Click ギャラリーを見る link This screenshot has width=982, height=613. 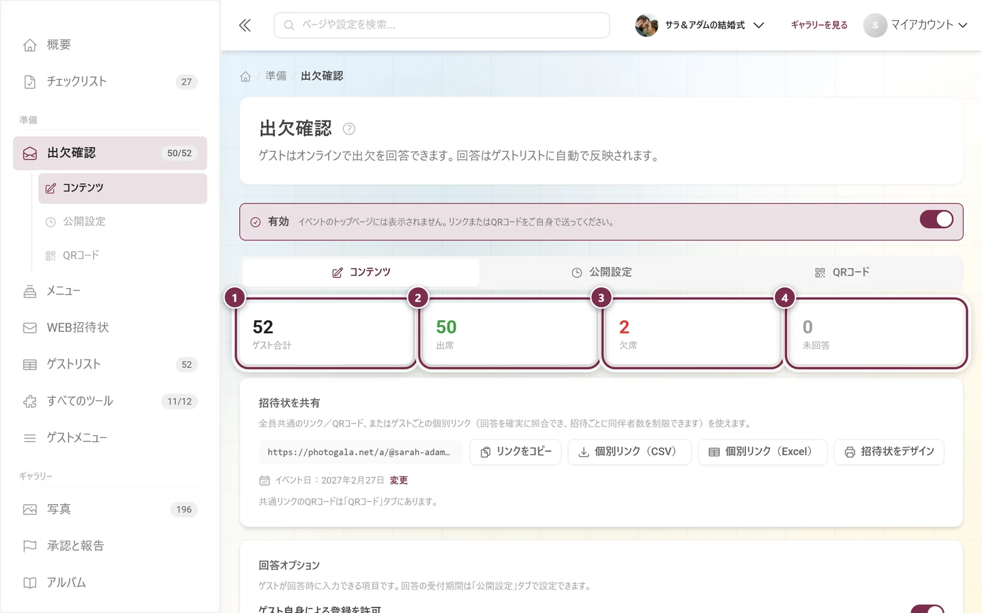pos(819,25)
